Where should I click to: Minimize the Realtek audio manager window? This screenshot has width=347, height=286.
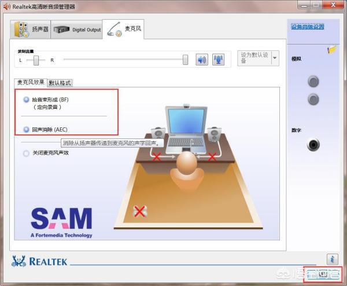coord(304,5)
